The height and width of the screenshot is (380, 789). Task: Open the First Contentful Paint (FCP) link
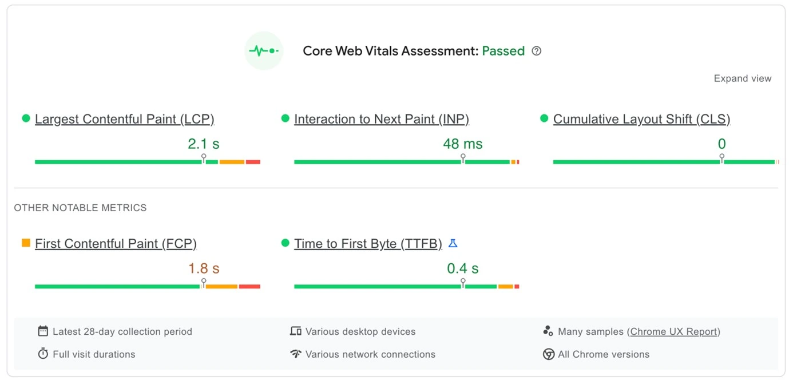tap(116, 244)
